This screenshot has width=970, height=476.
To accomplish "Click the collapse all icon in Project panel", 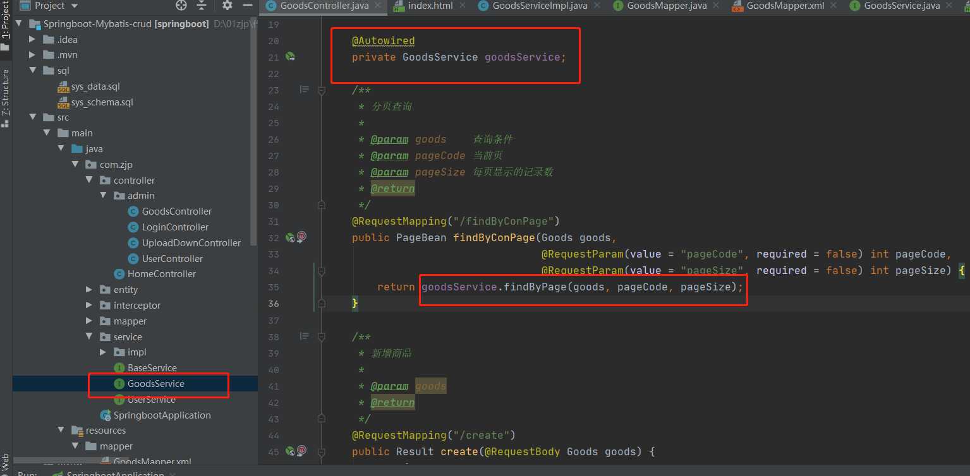I will click(202, 6).
